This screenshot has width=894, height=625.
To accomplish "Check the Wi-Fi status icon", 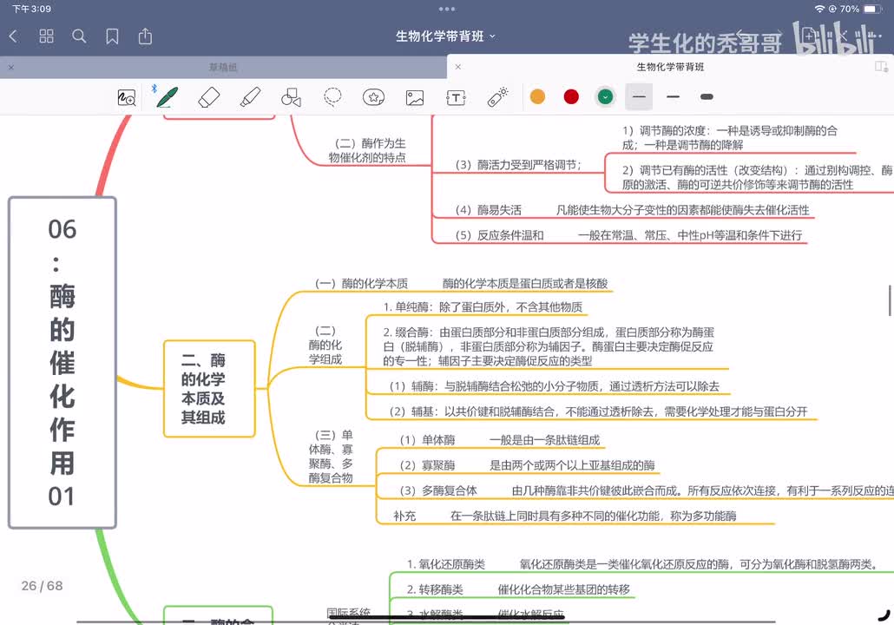I will coord(819,9).
